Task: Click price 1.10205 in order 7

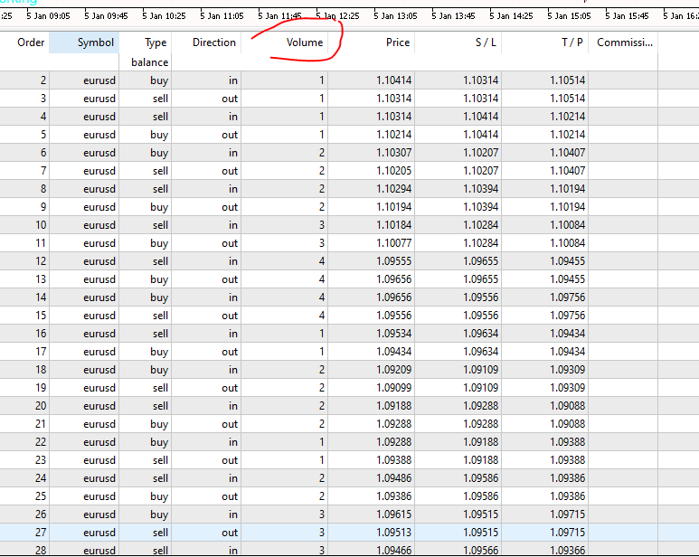Action: [394, 171]
